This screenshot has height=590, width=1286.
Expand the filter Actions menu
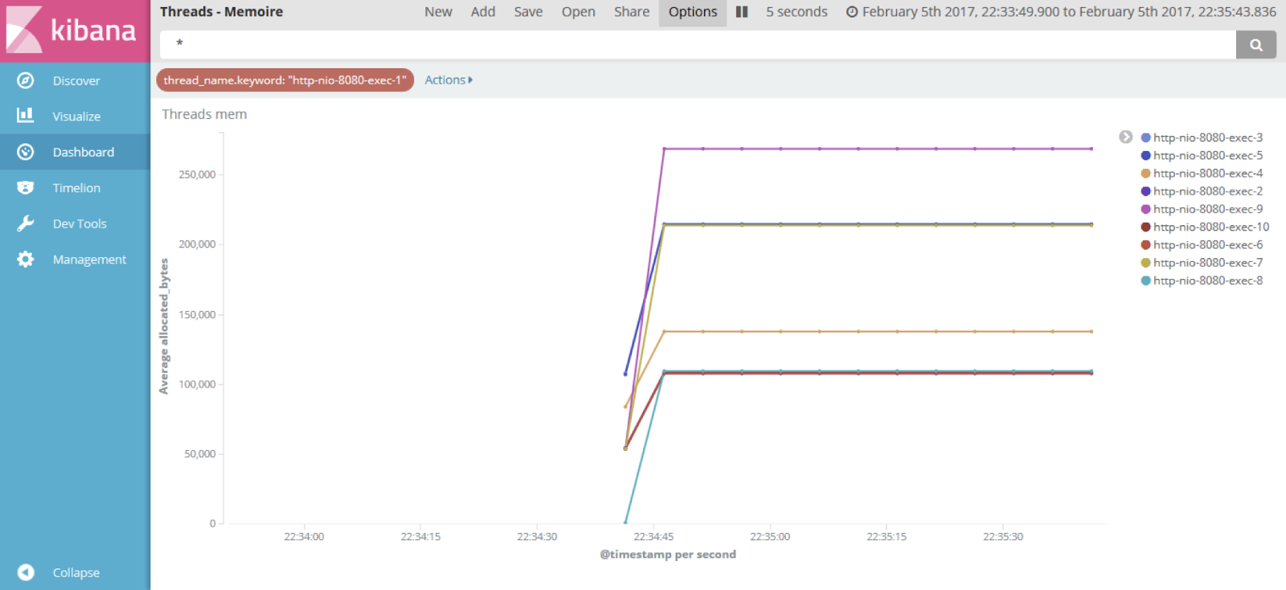tap(448, 80)
